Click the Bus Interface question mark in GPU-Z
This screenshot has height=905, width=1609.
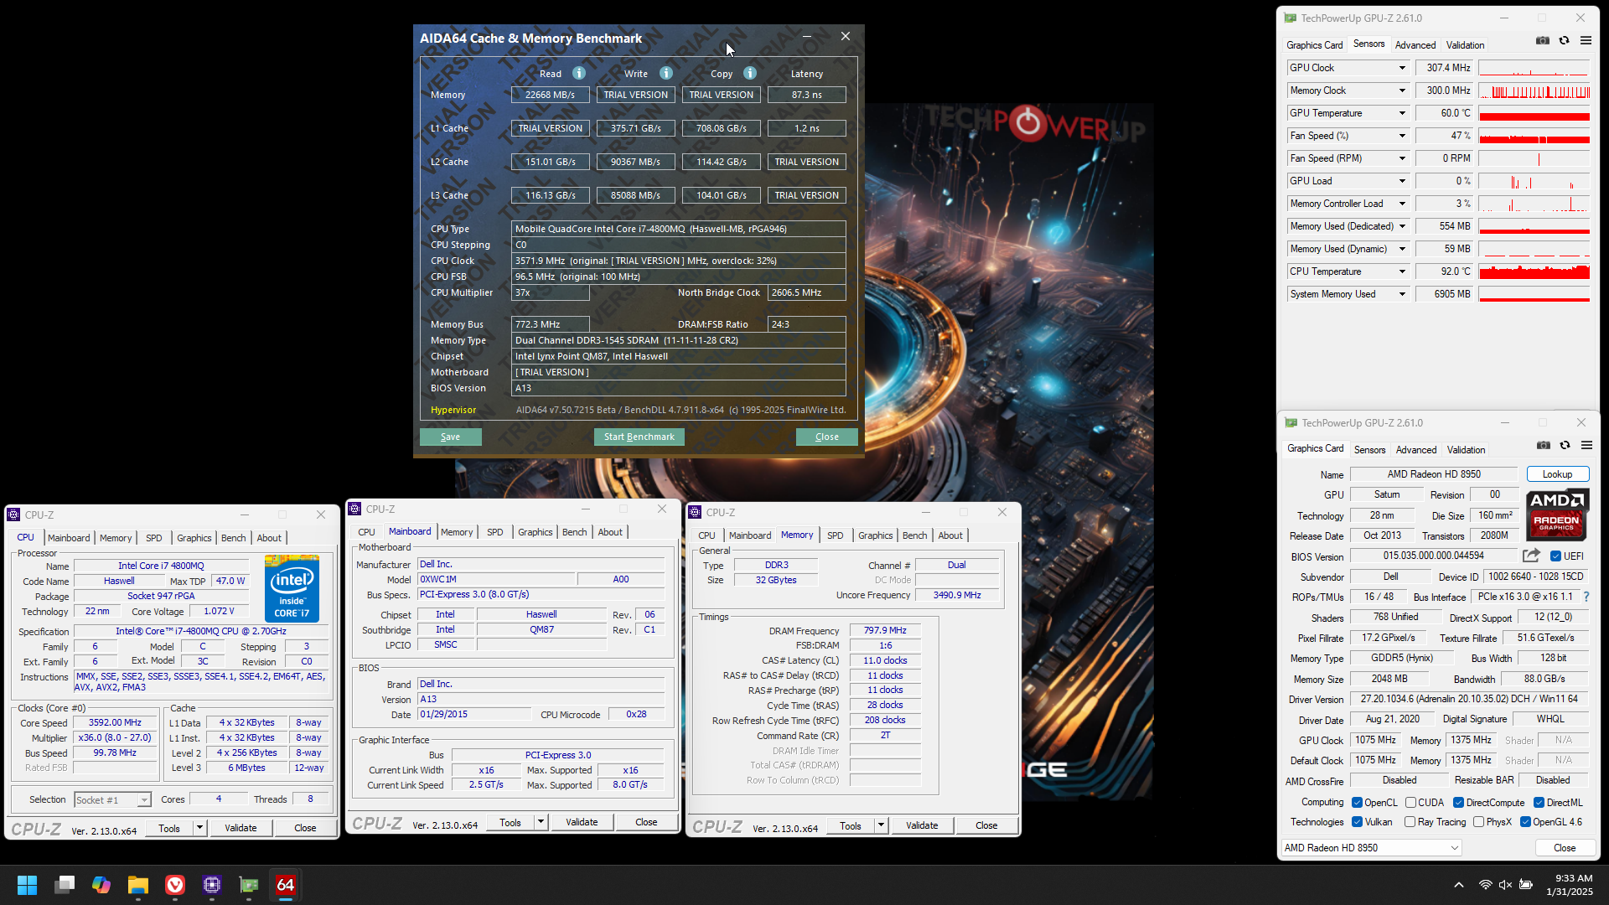1586,597
